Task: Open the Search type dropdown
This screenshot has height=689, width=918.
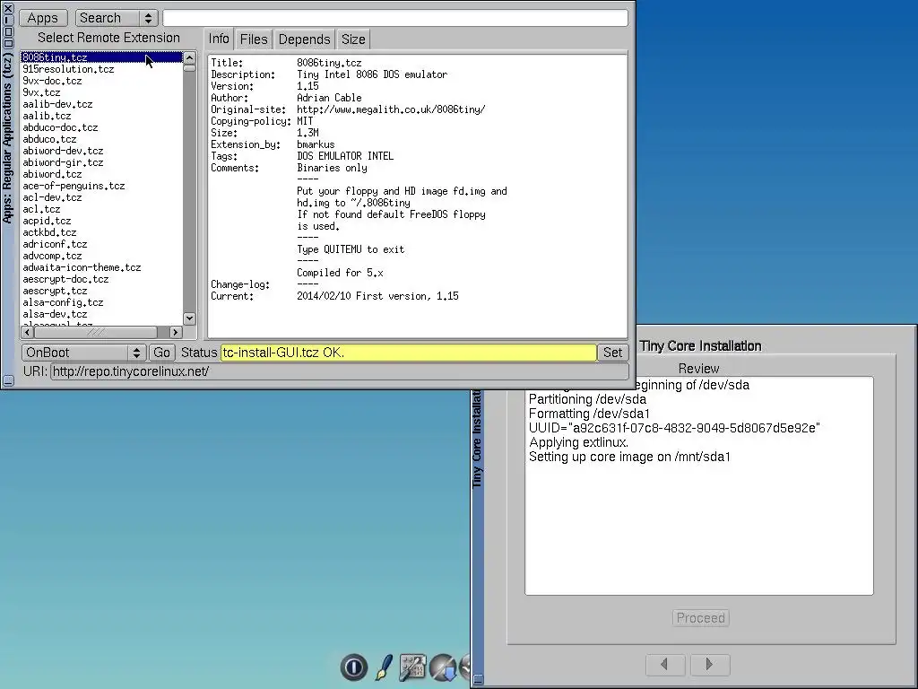Action: coord(117,18)
